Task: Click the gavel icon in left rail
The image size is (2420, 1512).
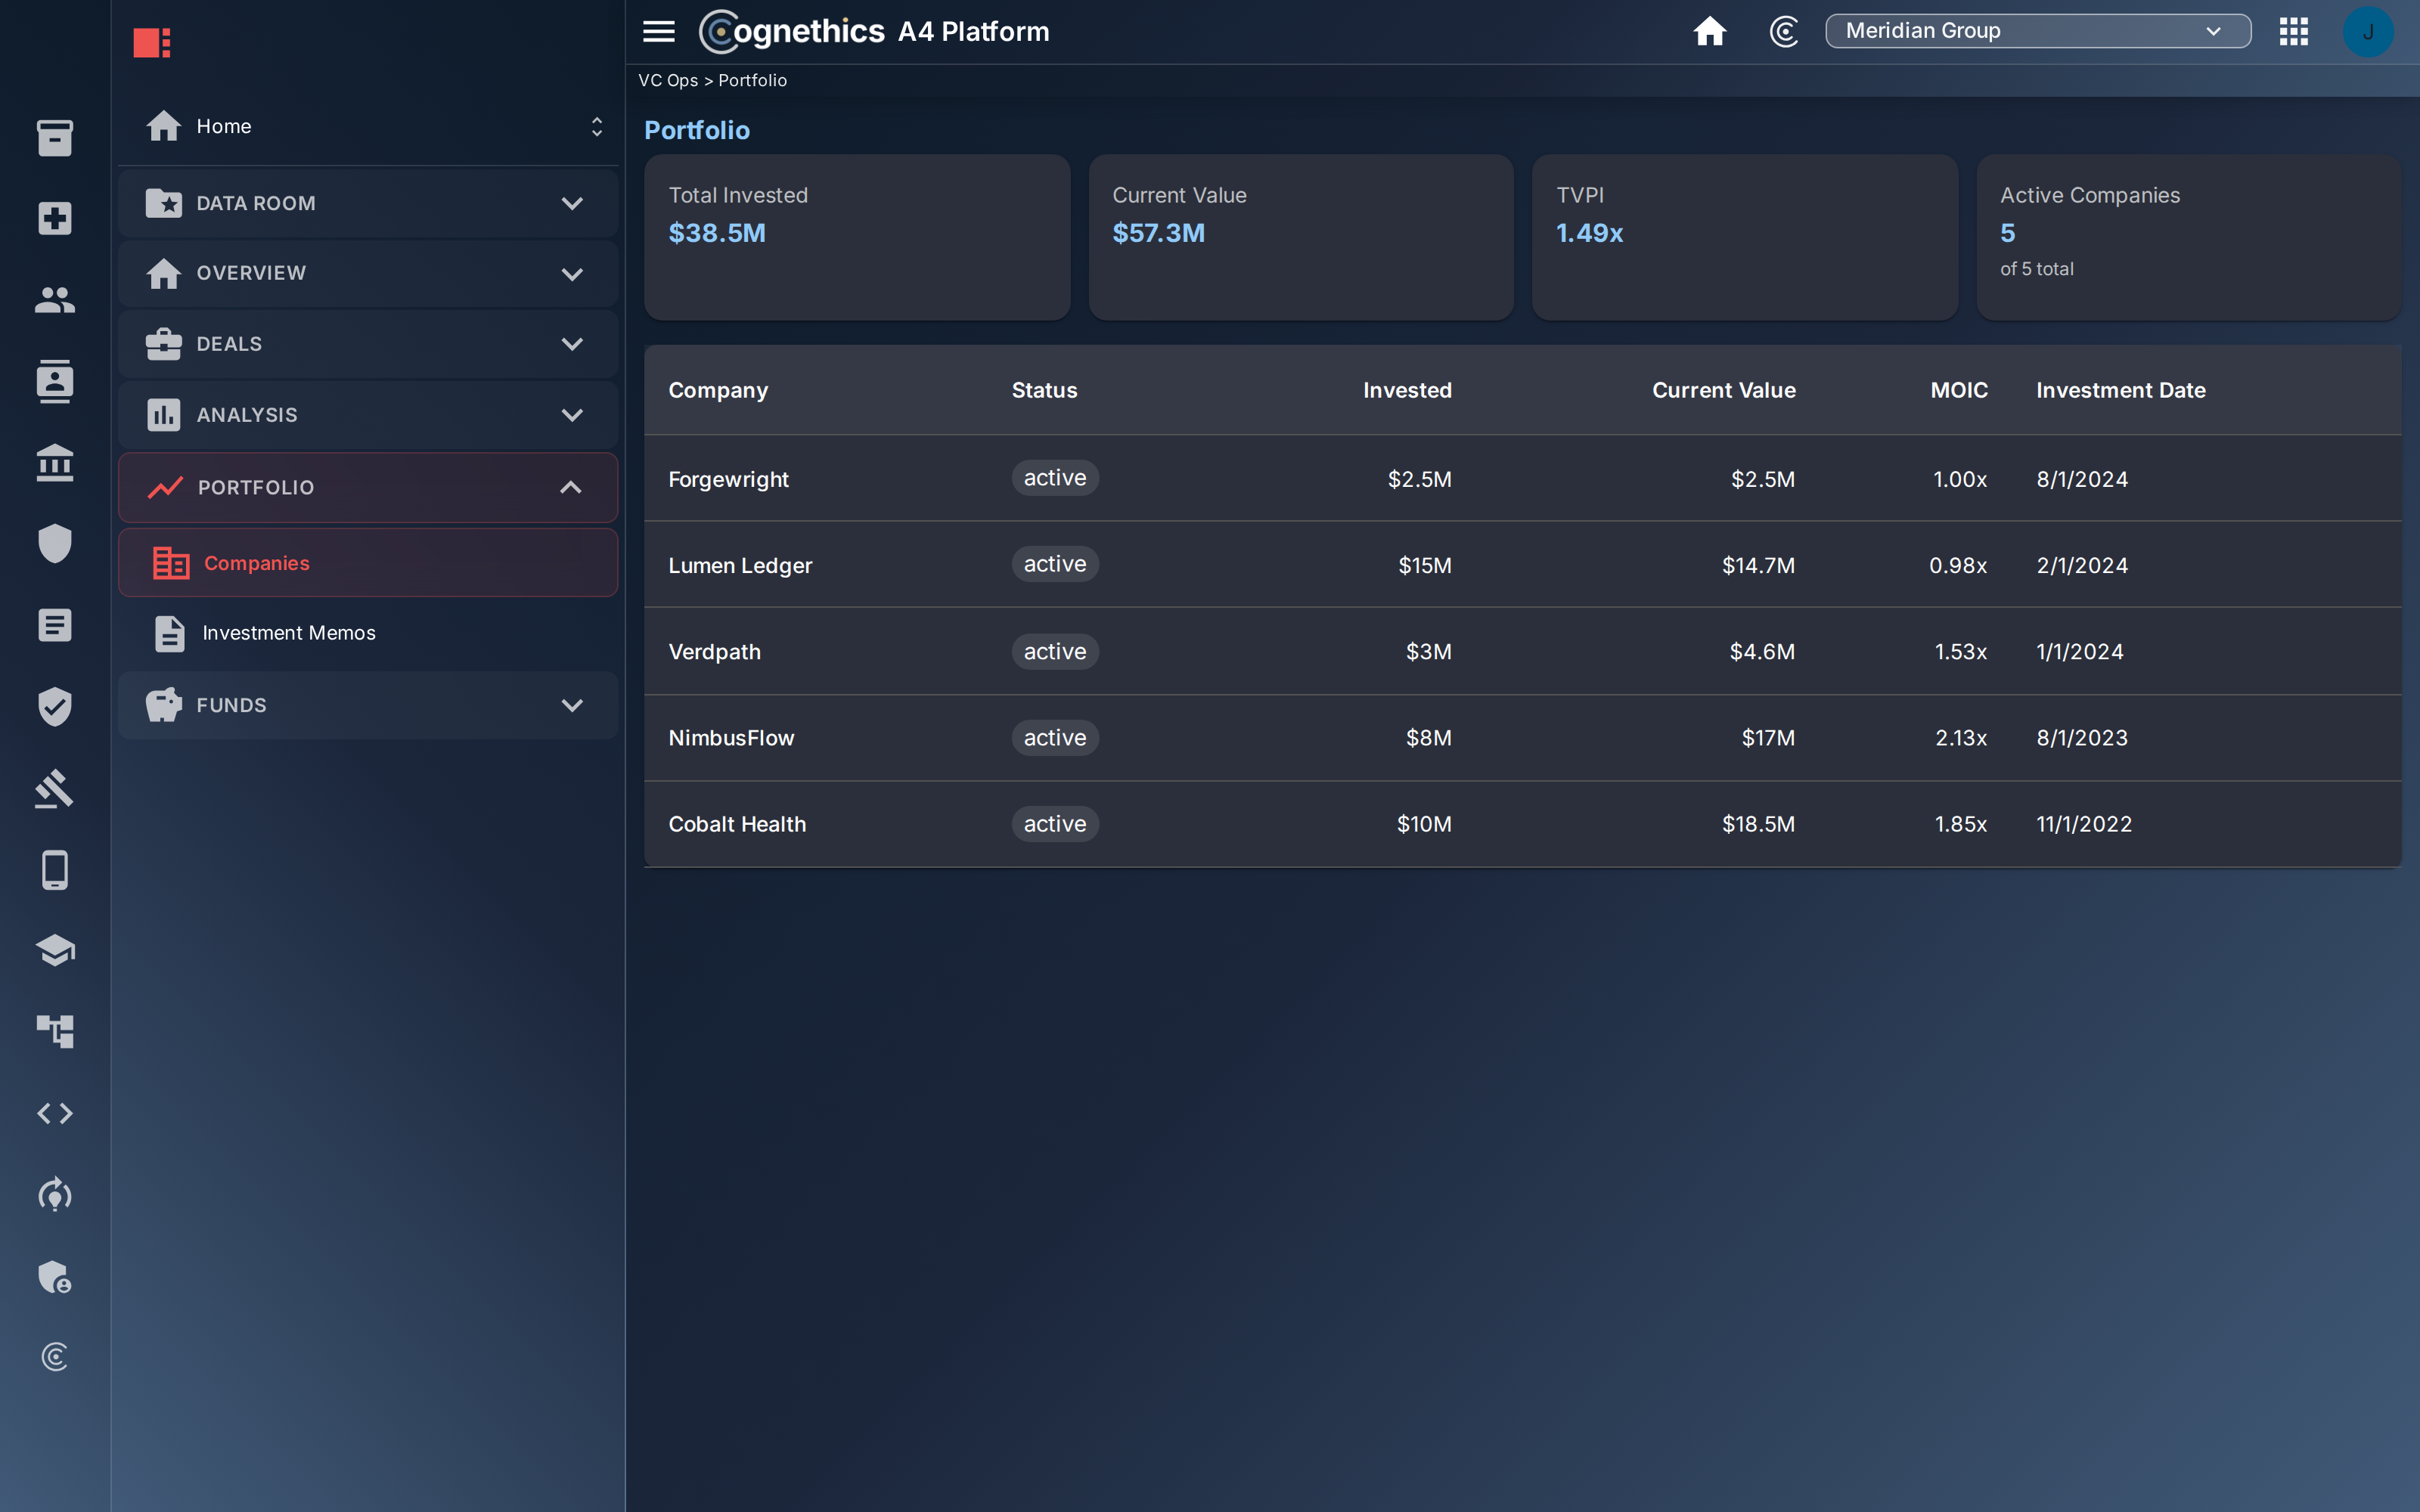Action: (x=55, y=788)
